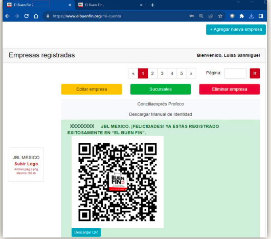This screenshot has width=271, height=239.
Task: Go to page 5 in pagination
Action: [x=182, y=74]
